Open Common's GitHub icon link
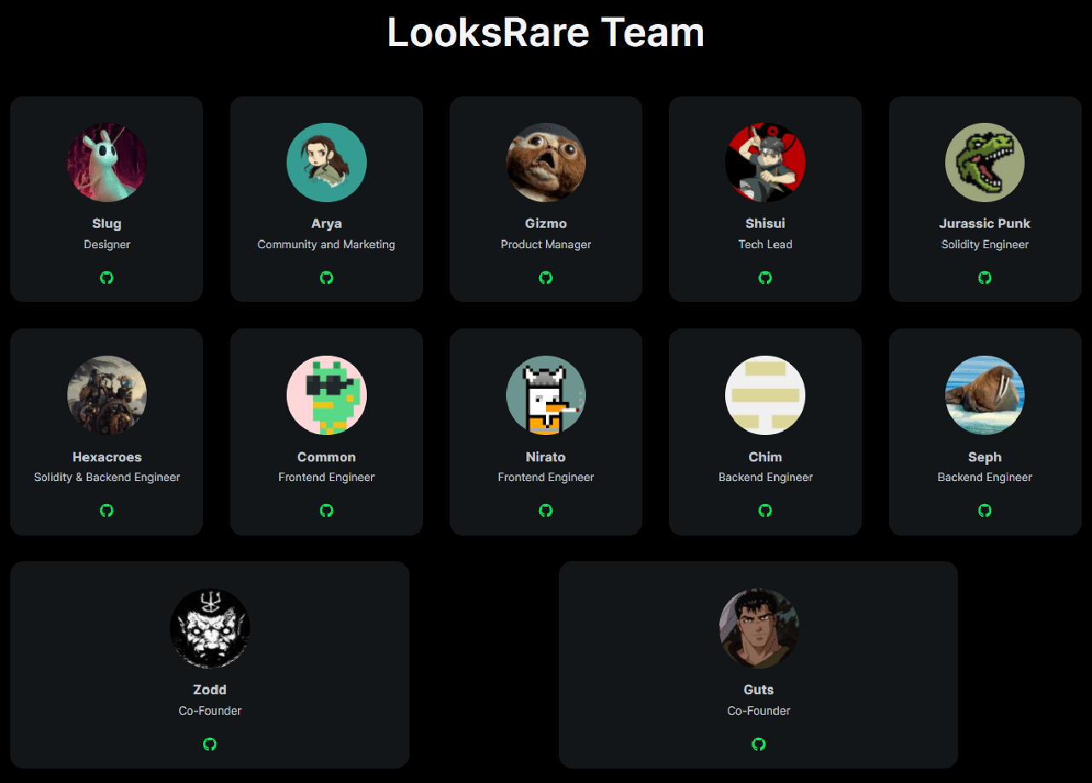1092x783 pixels. click(327, 510)
